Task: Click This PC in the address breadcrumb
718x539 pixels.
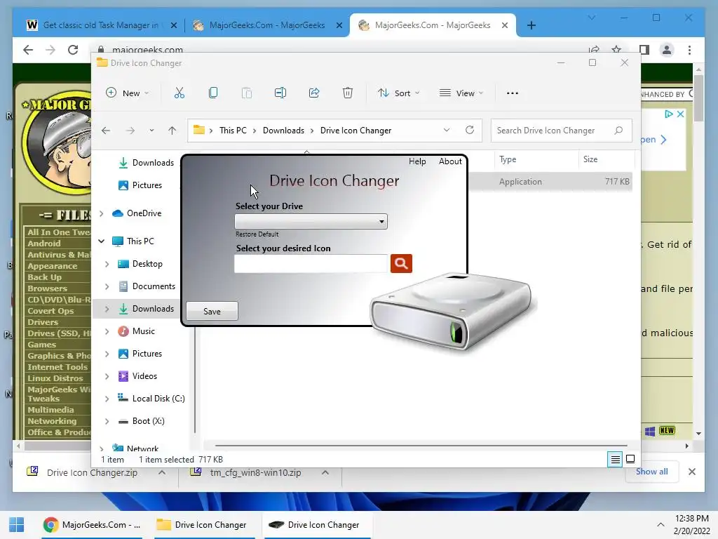Action: (233, 131)
